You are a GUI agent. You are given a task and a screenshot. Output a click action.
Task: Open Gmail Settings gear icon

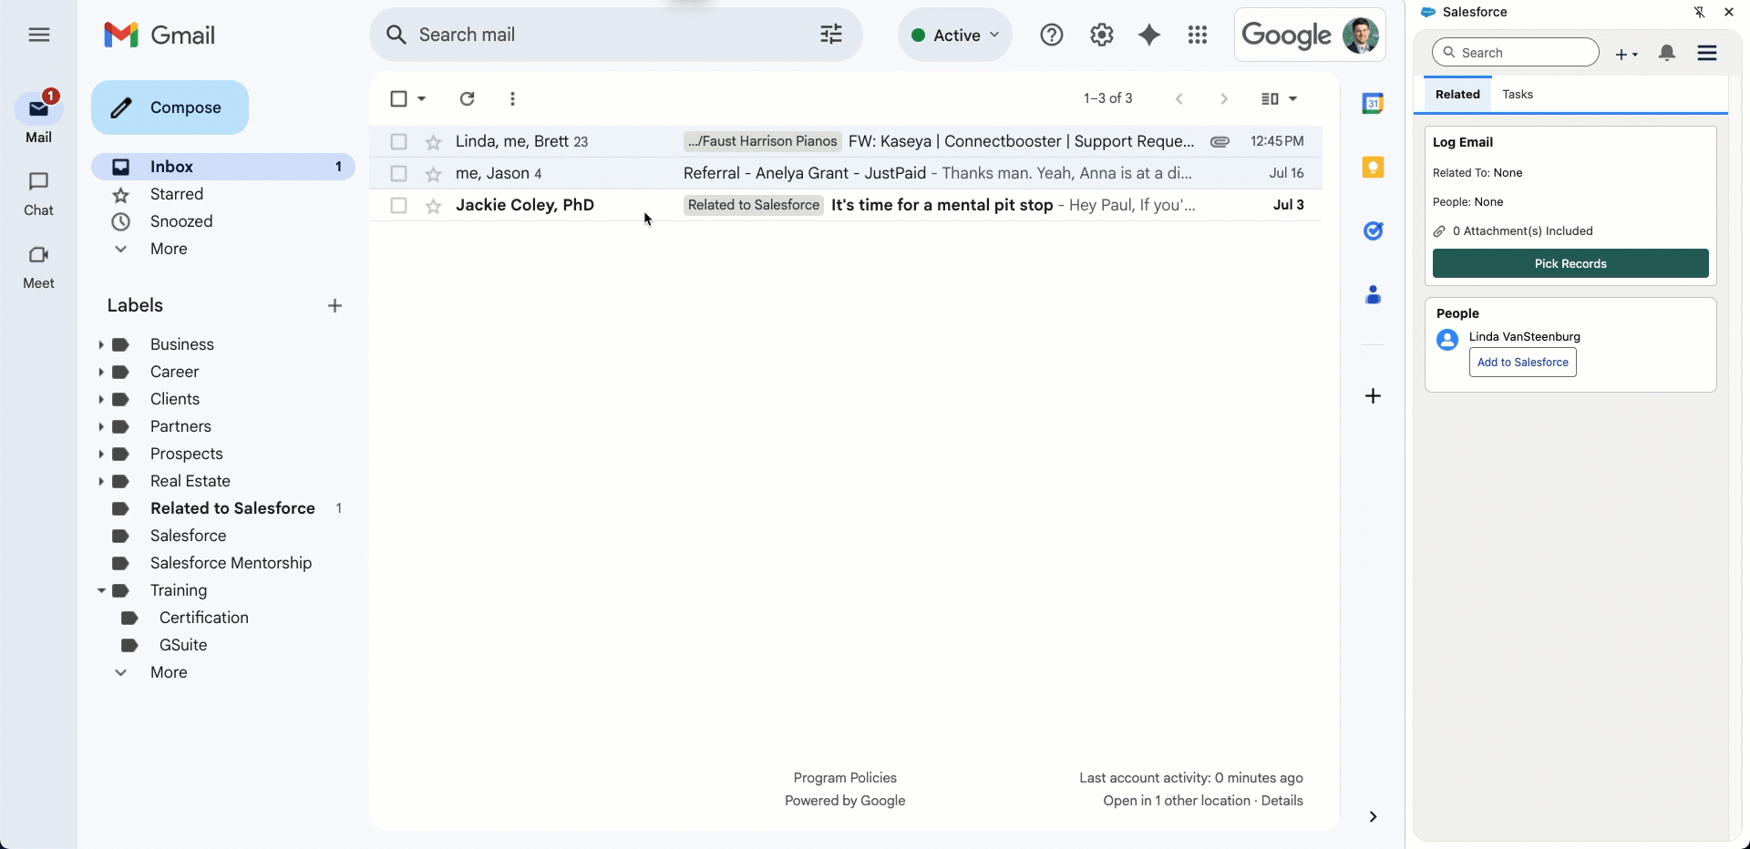(1102, 35)
